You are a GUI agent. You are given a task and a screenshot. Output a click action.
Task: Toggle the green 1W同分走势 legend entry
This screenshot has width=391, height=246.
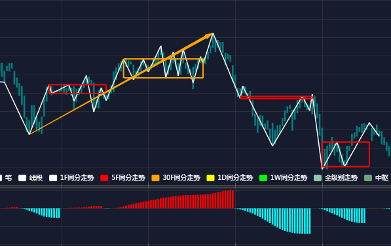[x=284, y=178]
